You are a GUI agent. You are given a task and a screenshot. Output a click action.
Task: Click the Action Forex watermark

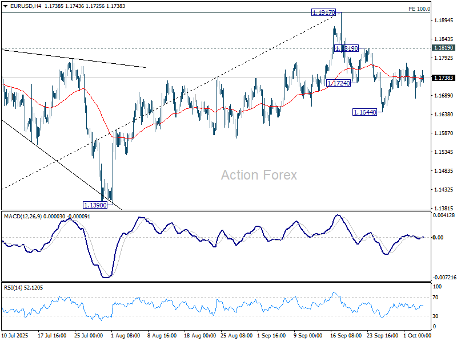258,176
